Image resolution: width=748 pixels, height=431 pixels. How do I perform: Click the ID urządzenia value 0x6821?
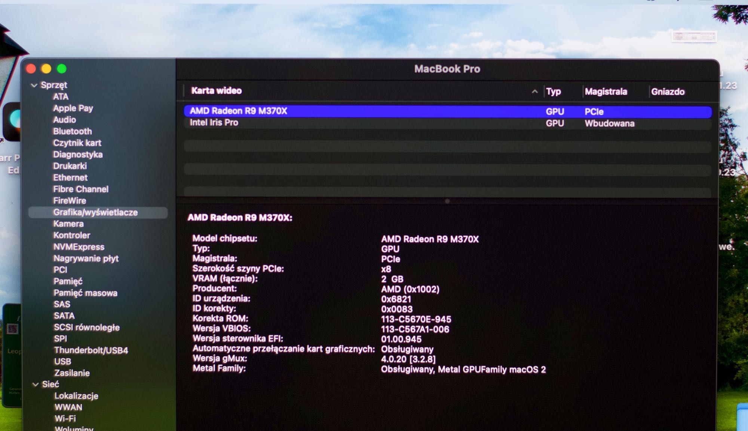(x=396, y=299)
